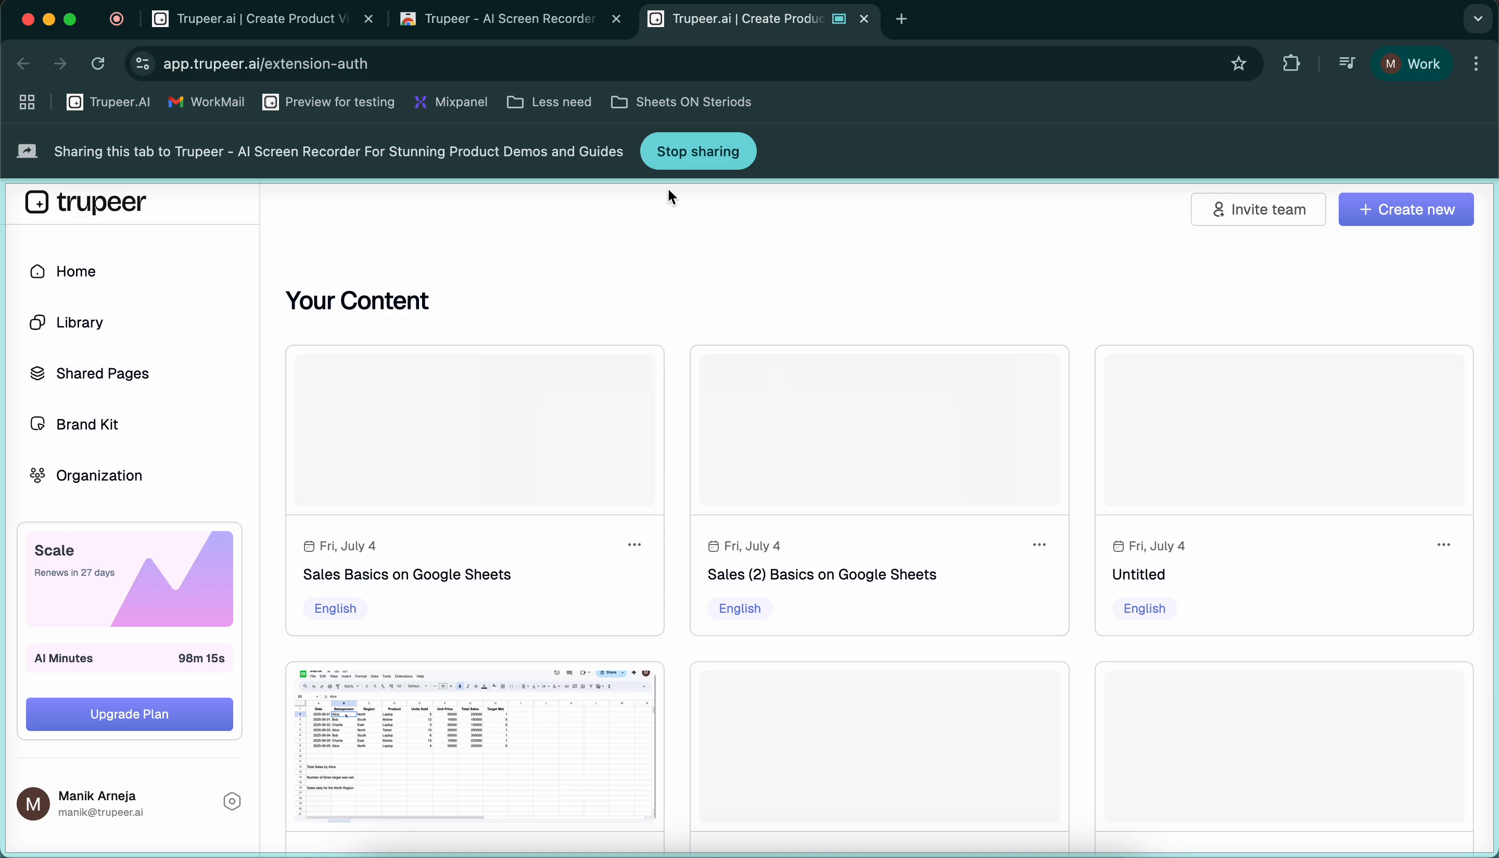
Task: Toggle the bookmark star for this page
Action: click(1238, 63)
